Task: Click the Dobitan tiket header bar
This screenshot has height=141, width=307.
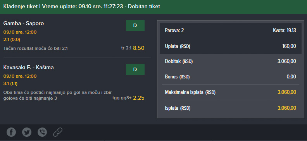Action: point(153,7)
